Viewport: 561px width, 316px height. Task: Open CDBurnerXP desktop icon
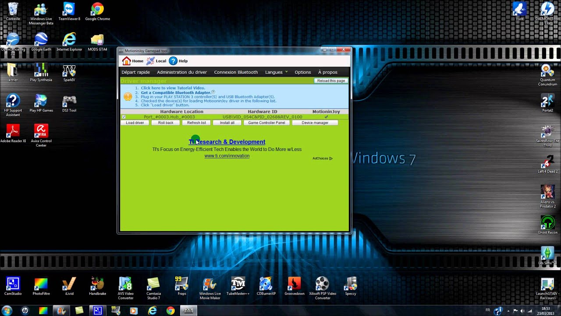tap(266, 286)
